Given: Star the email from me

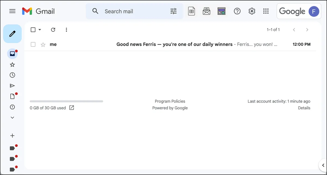Looking at the screenshot, I should click(x=43, y=44).
